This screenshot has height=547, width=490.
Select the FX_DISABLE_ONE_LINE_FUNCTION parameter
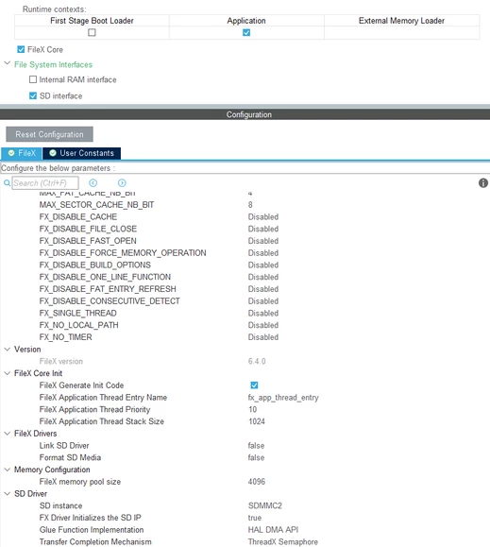(105, 277)
